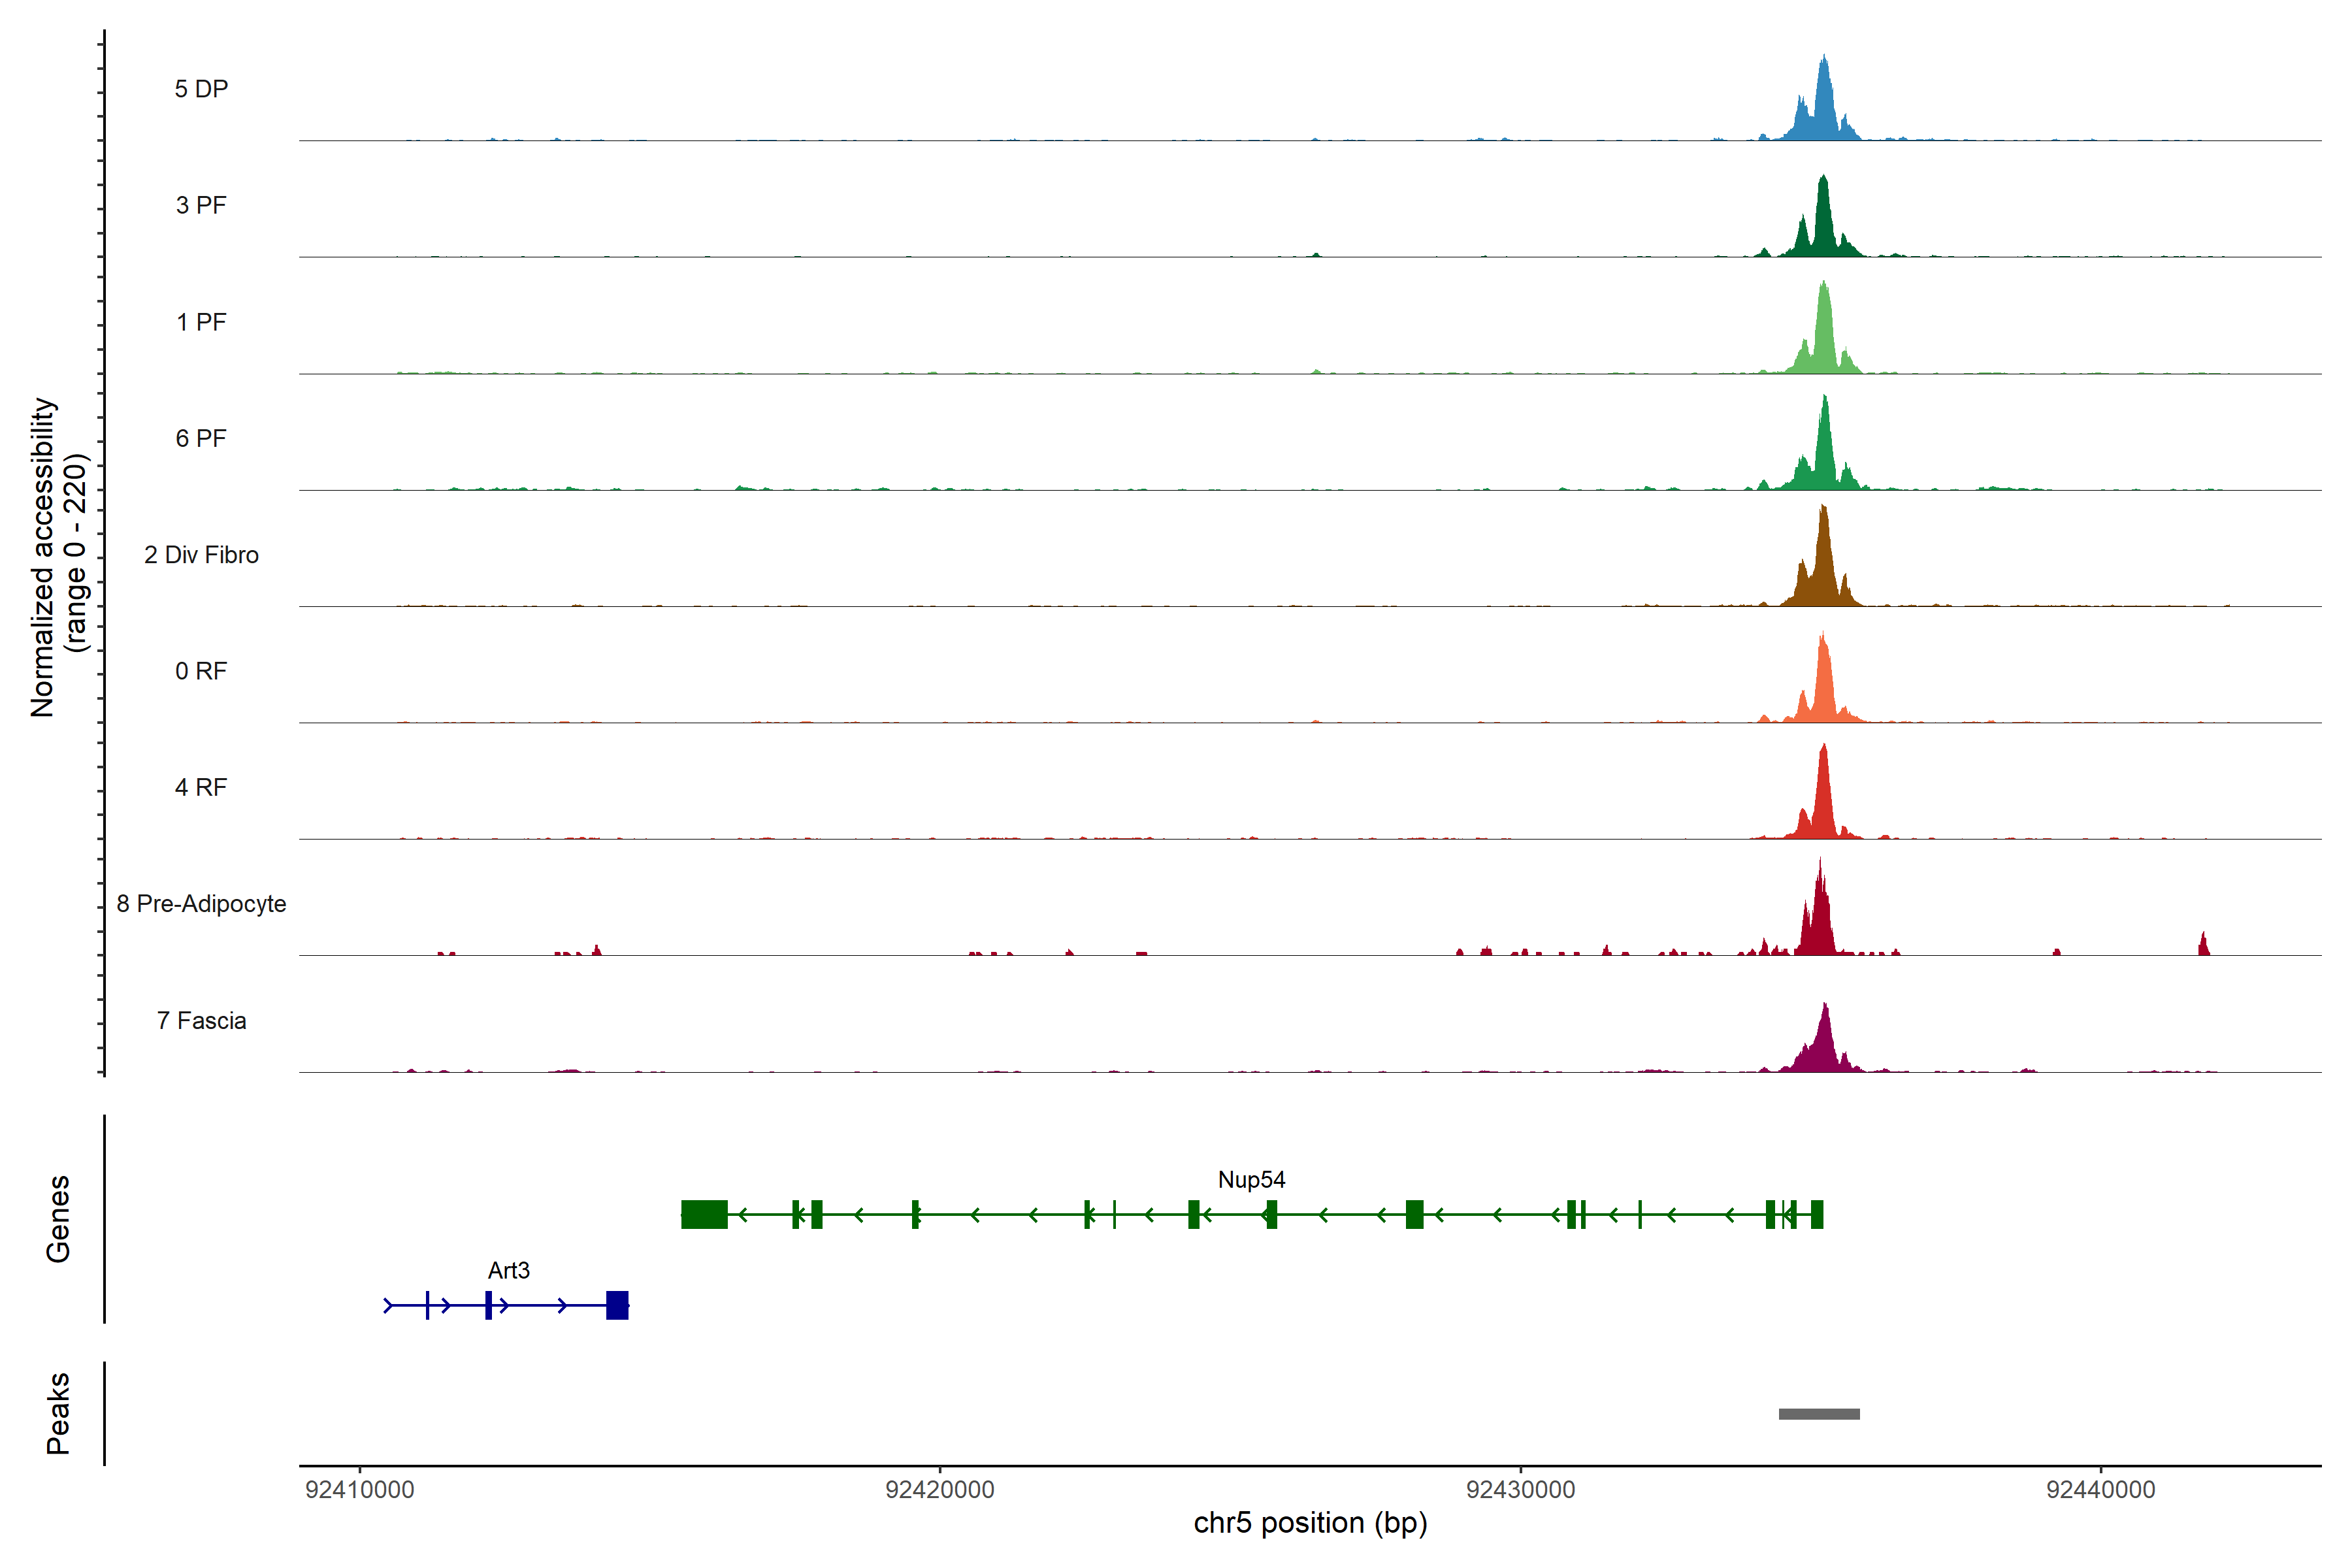Click the red 4 RF peak

click(x=1823, y=800)
